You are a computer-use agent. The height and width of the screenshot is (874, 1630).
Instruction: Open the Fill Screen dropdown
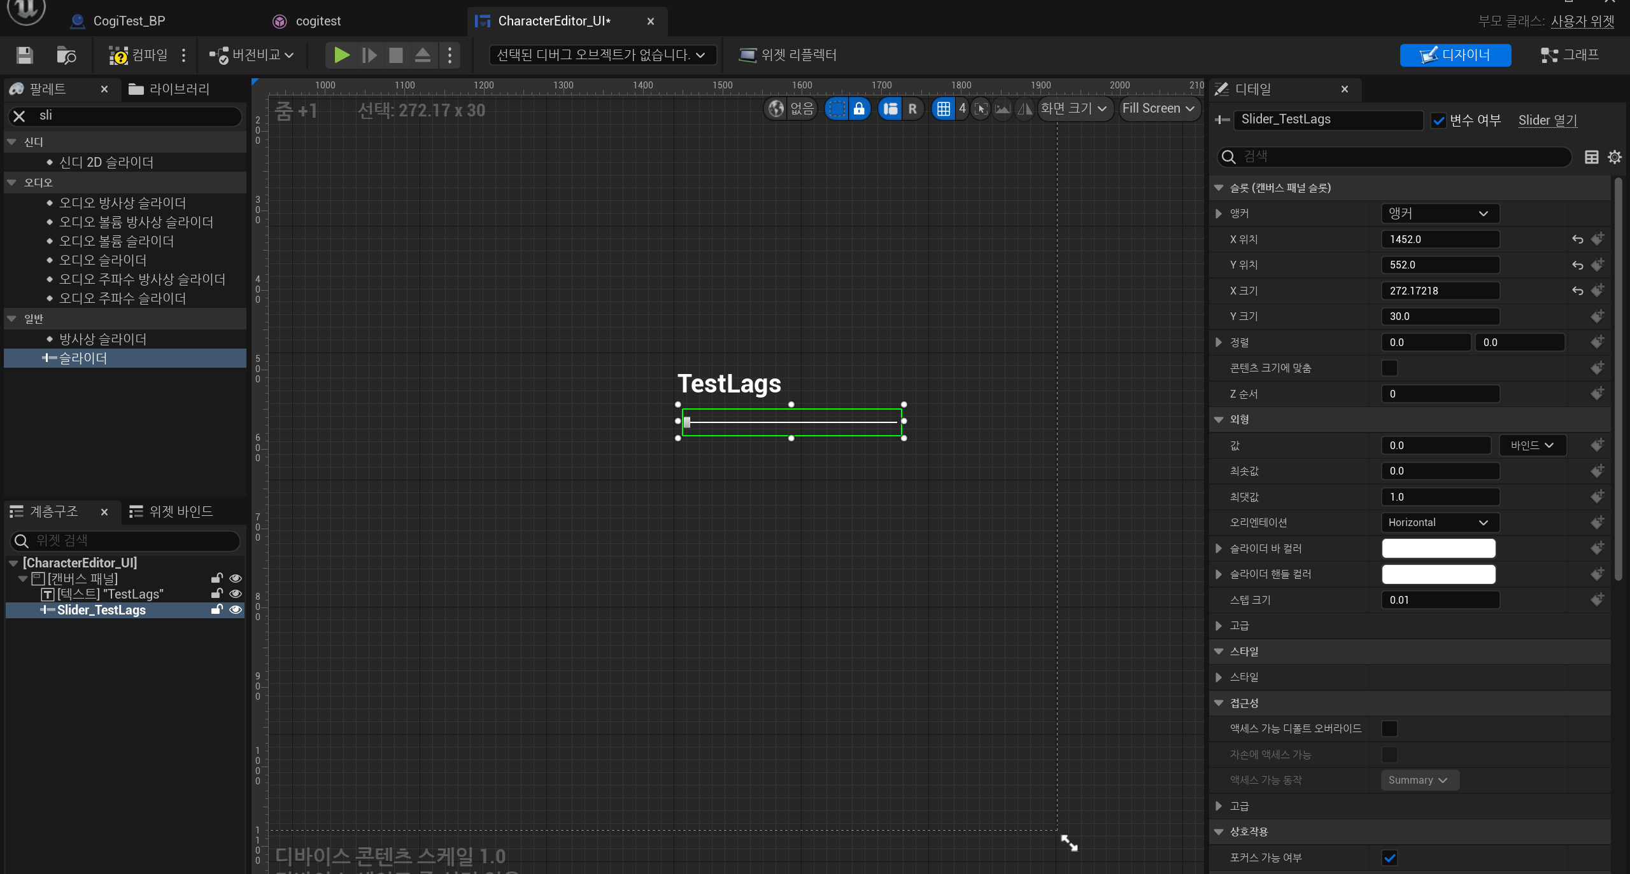coord(1159,109)
